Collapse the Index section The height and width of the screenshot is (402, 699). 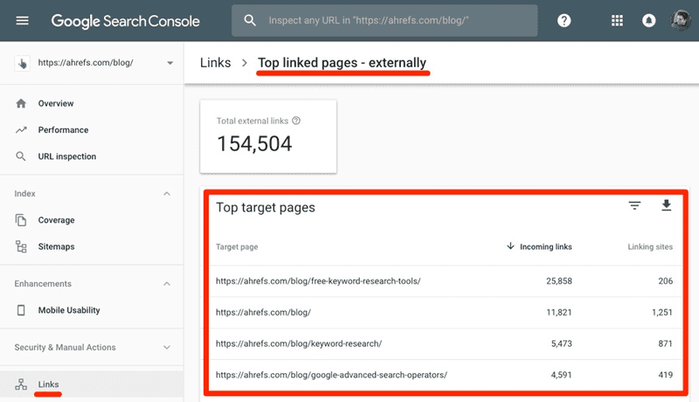(167, 194)
